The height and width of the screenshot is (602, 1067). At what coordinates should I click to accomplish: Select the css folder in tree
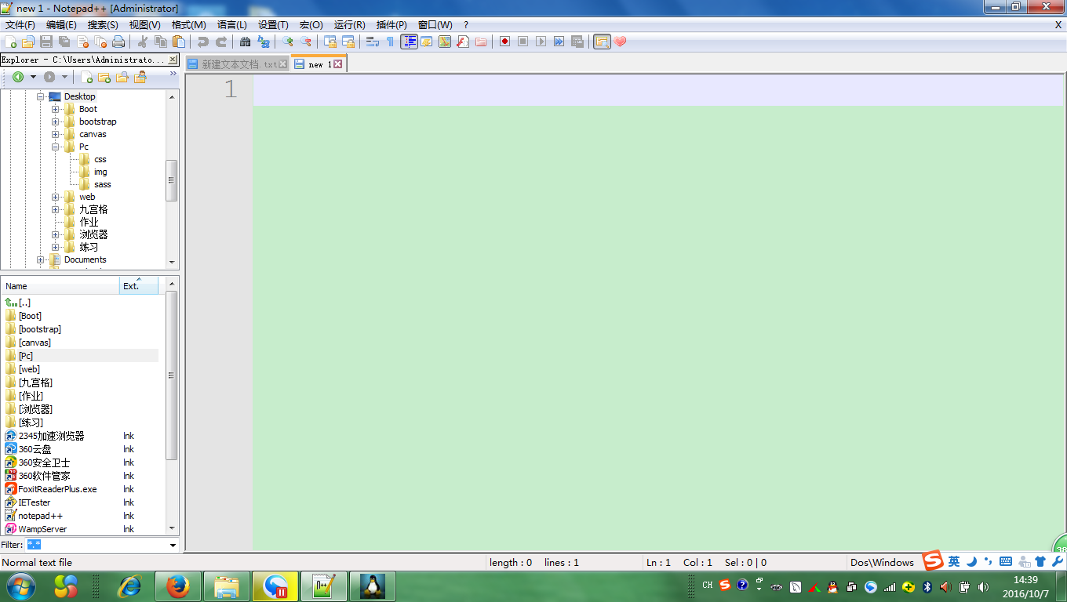pyautogui.click(x=100, y=159)
